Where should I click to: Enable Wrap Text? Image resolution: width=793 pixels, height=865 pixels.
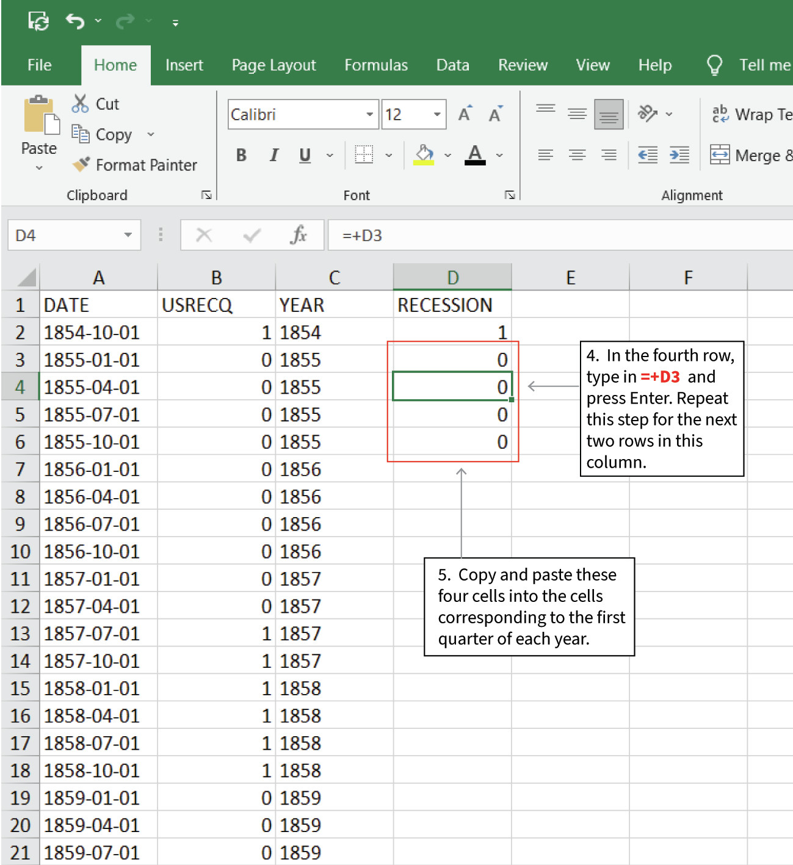click(x=721, y=114)
